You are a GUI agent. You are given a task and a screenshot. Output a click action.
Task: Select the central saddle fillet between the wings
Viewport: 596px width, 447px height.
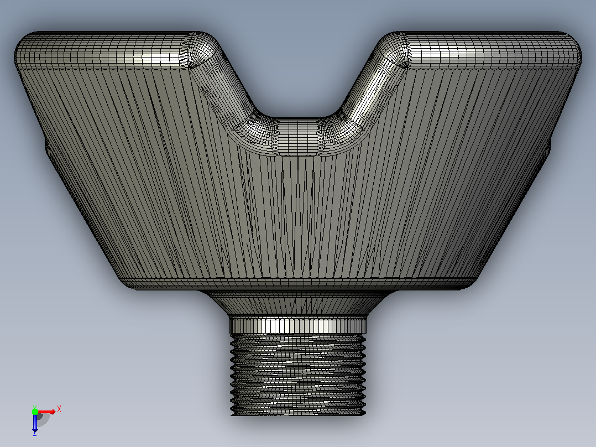click(x=298, y=136)
